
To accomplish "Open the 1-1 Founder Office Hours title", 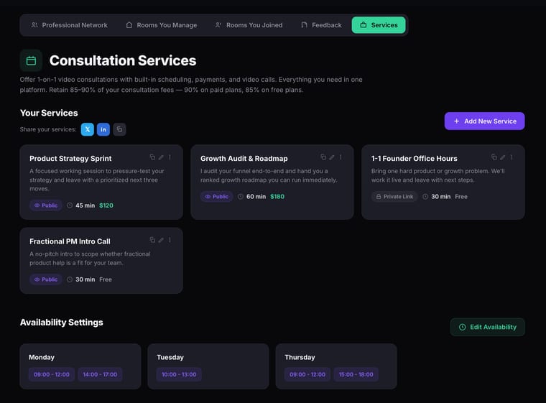I will click(x=415, y=159).
